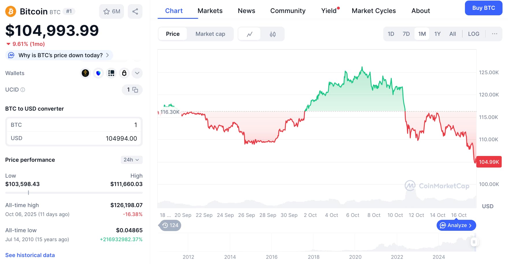Open 'Why is BTC's price down today?'
The width and height of the screenshot is (508, 264).
click(59, 55)
